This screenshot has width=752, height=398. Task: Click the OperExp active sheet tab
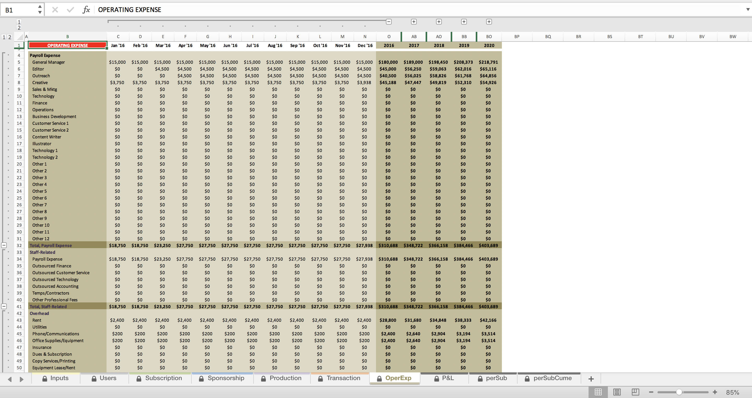[395, 378]
